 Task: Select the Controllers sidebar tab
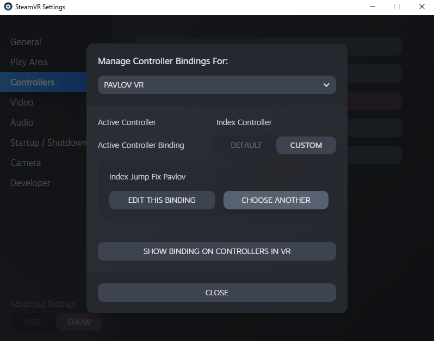[x=33, y=82]
